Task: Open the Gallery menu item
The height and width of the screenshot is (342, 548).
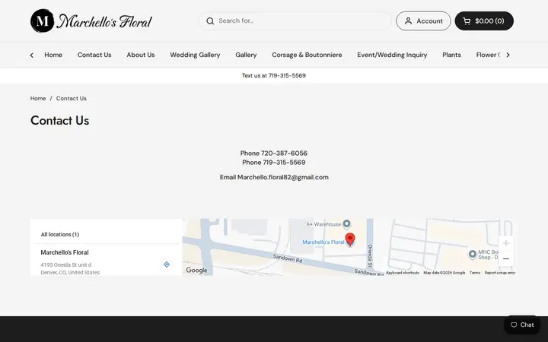Action: 246,55
